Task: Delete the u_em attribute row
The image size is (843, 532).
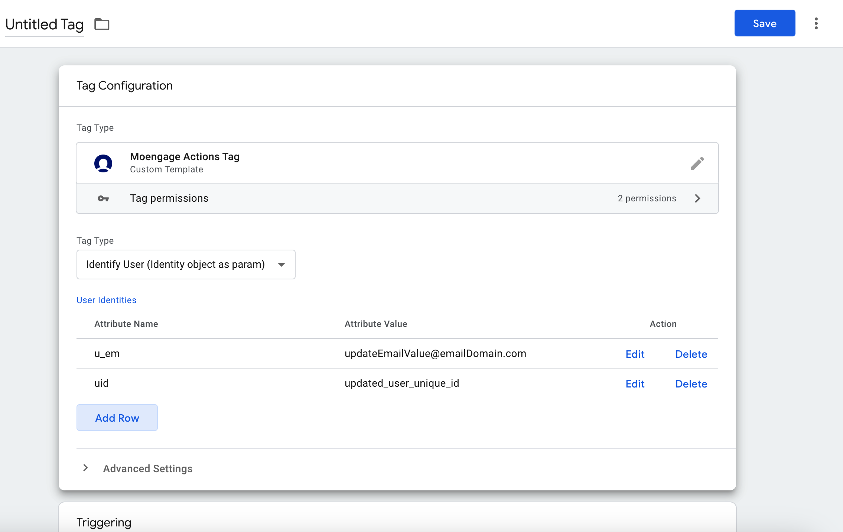Action: click(x=691, y=354)
